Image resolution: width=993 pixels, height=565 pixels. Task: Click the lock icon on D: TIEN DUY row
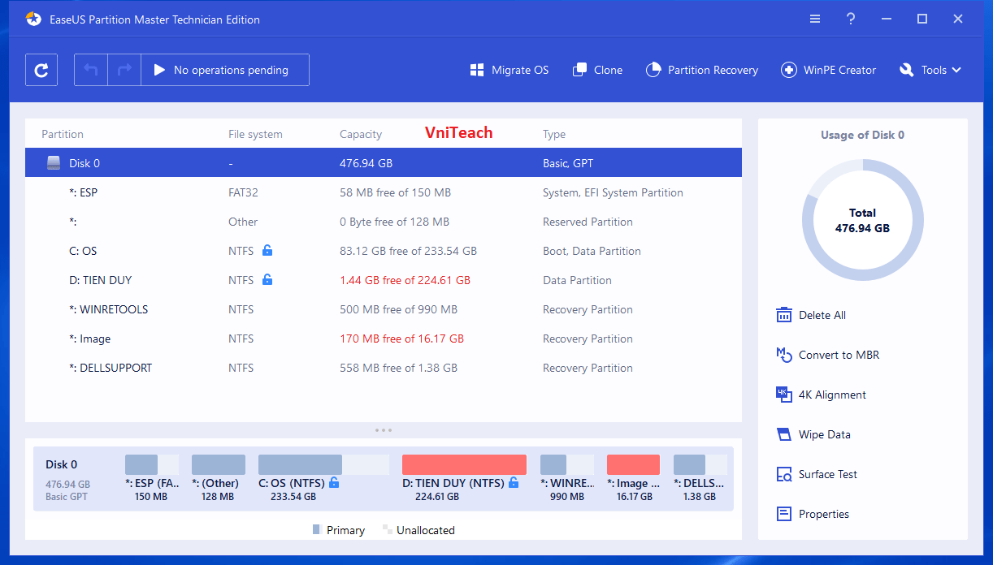click(267, 279)
